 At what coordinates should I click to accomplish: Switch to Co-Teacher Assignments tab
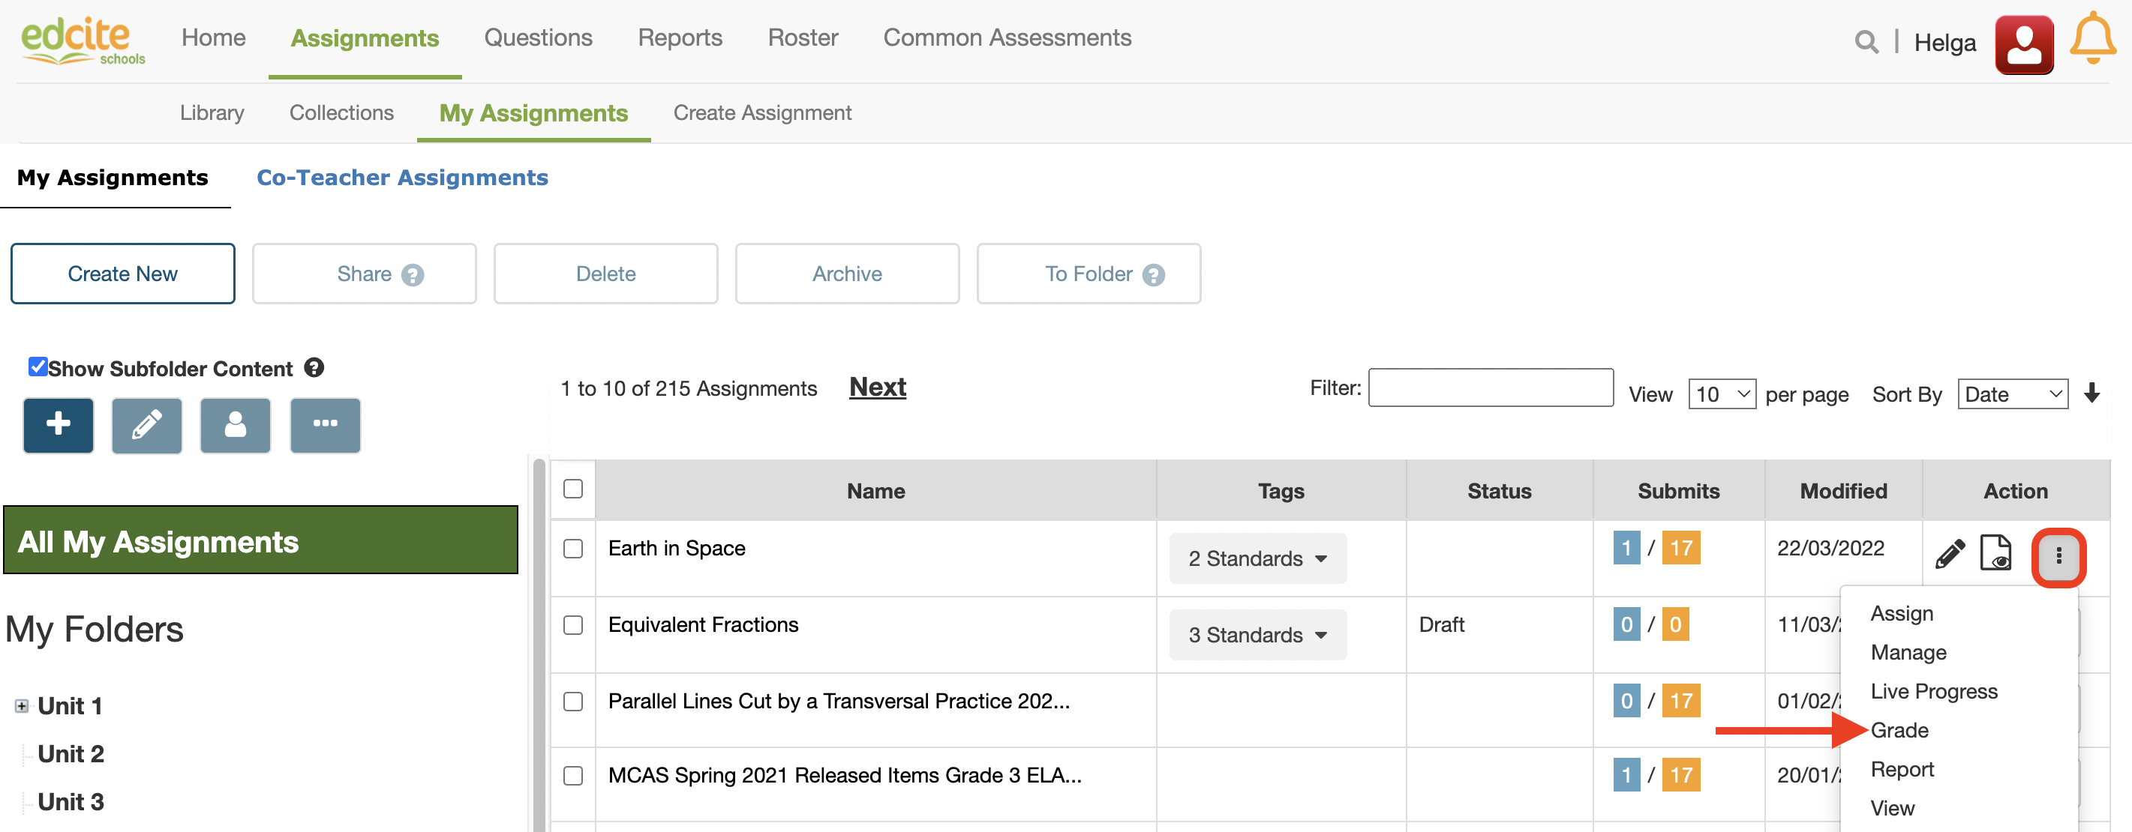[402, 178]
